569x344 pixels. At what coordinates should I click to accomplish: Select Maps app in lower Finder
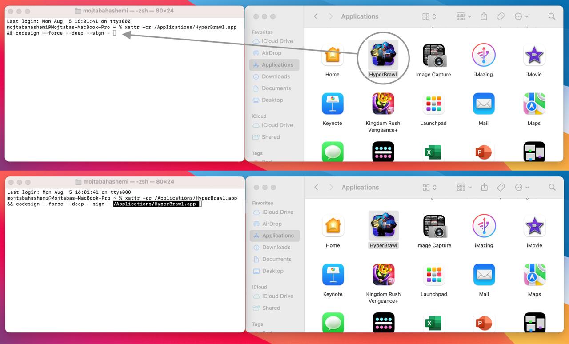click(534, 275)
